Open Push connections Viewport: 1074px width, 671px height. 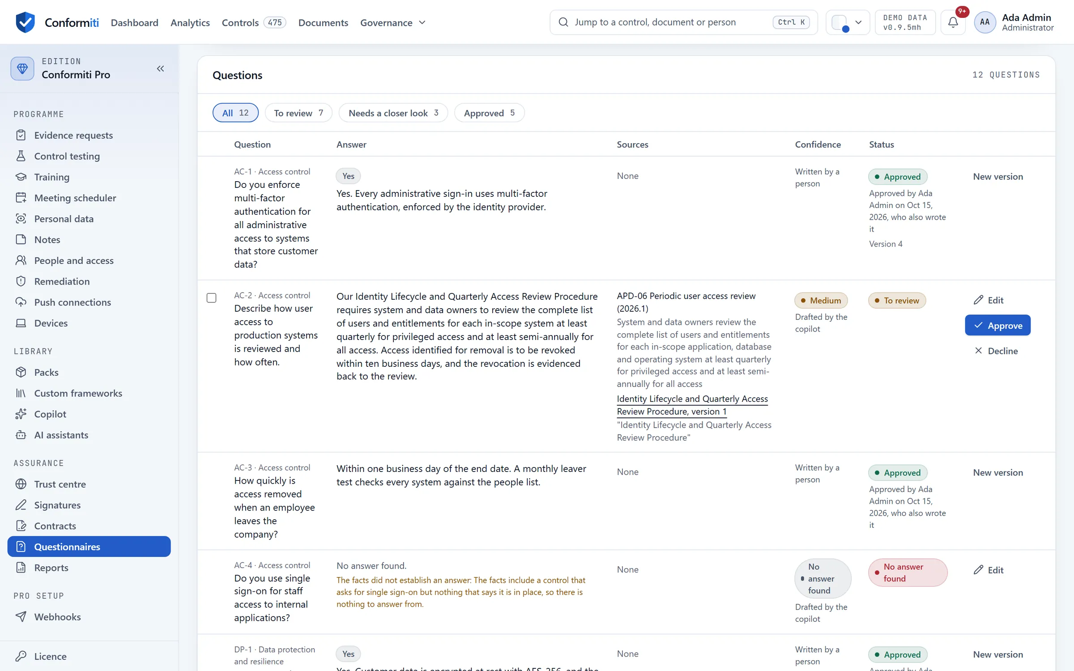click(x=89, y=302)
